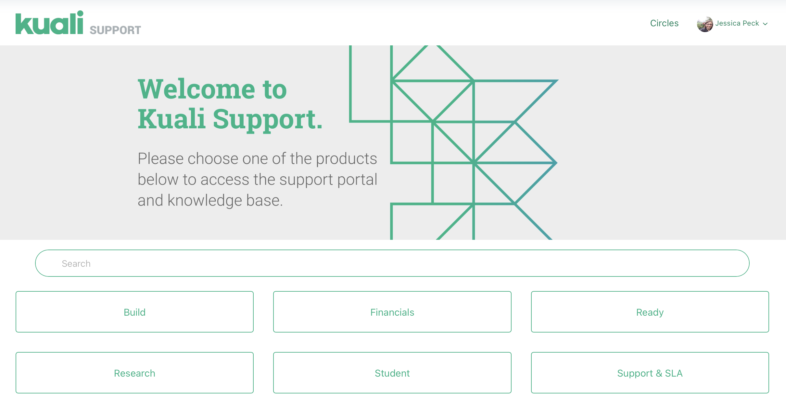Click the Jessica Peck account name
This screenshot has height=409, width=786.
pos(737,23)
